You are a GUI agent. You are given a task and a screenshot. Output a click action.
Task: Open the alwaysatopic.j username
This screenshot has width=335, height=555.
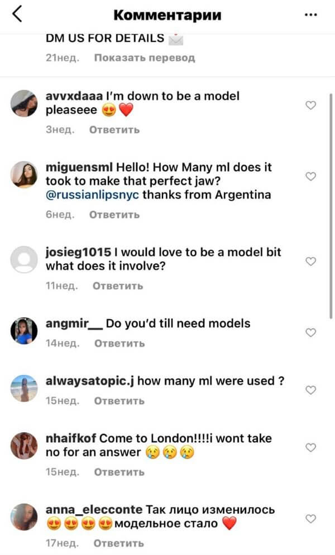(90, 382)
